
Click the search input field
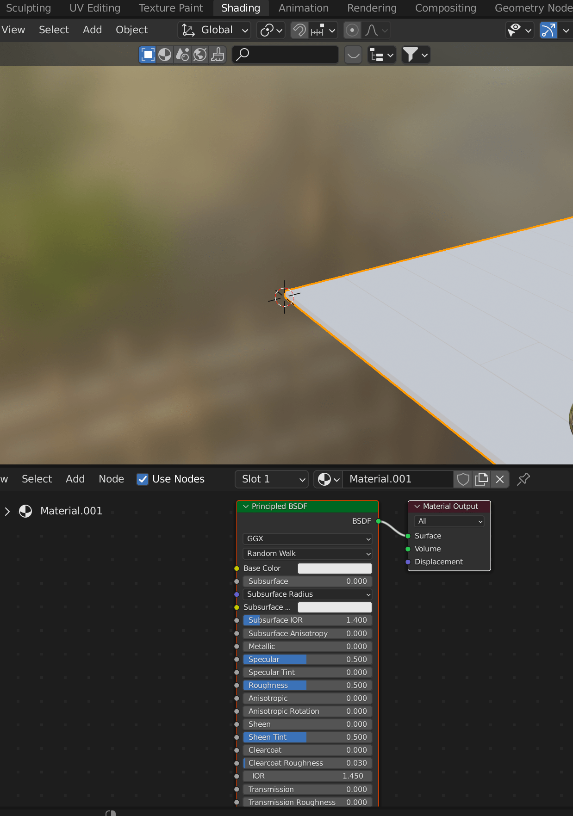286,55
